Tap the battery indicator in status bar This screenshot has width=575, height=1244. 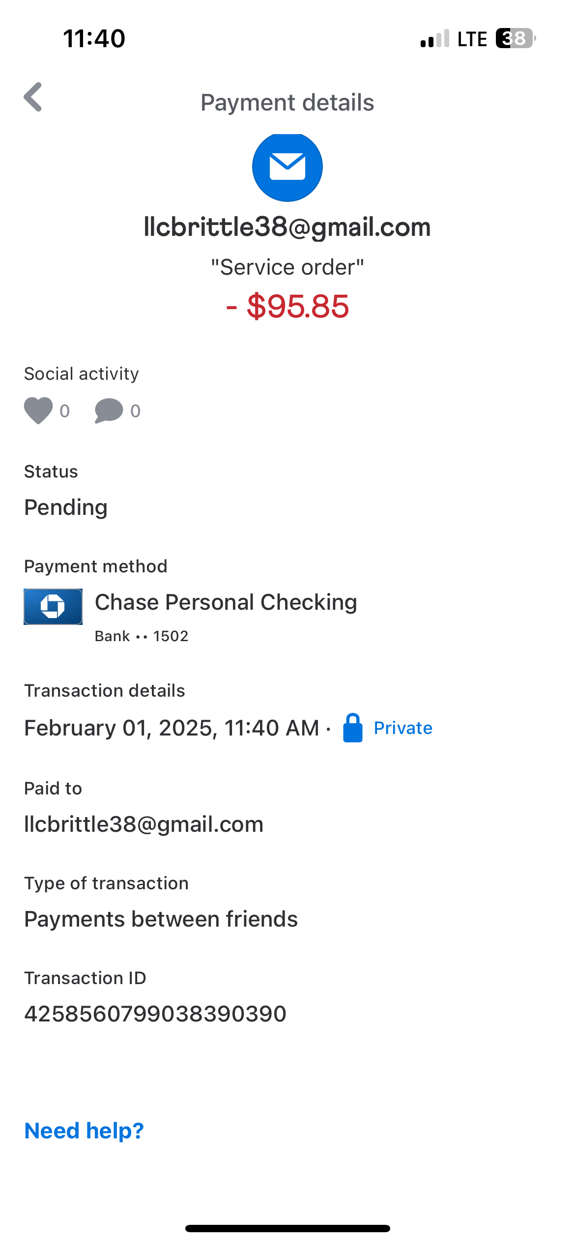pos(515,38)
